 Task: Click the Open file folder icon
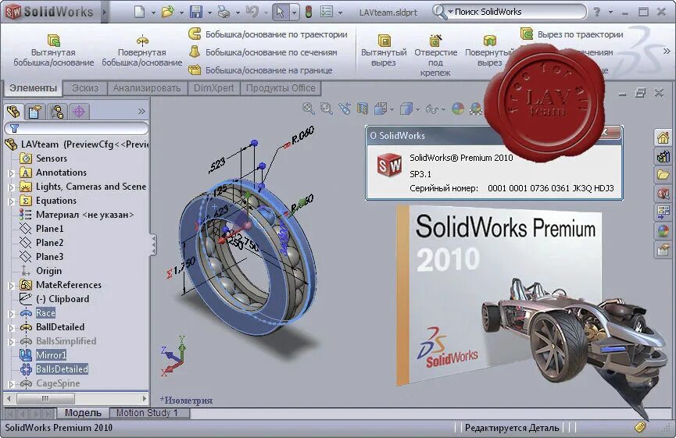[x=167, y=12]
